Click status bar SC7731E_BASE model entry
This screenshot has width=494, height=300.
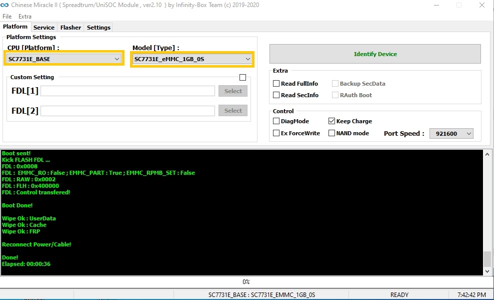[262, 295]
